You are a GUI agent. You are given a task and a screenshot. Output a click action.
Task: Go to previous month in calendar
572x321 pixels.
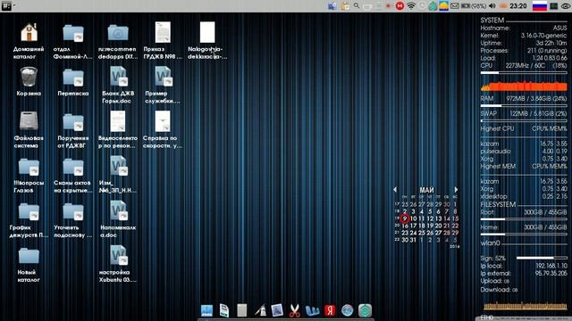395,190
